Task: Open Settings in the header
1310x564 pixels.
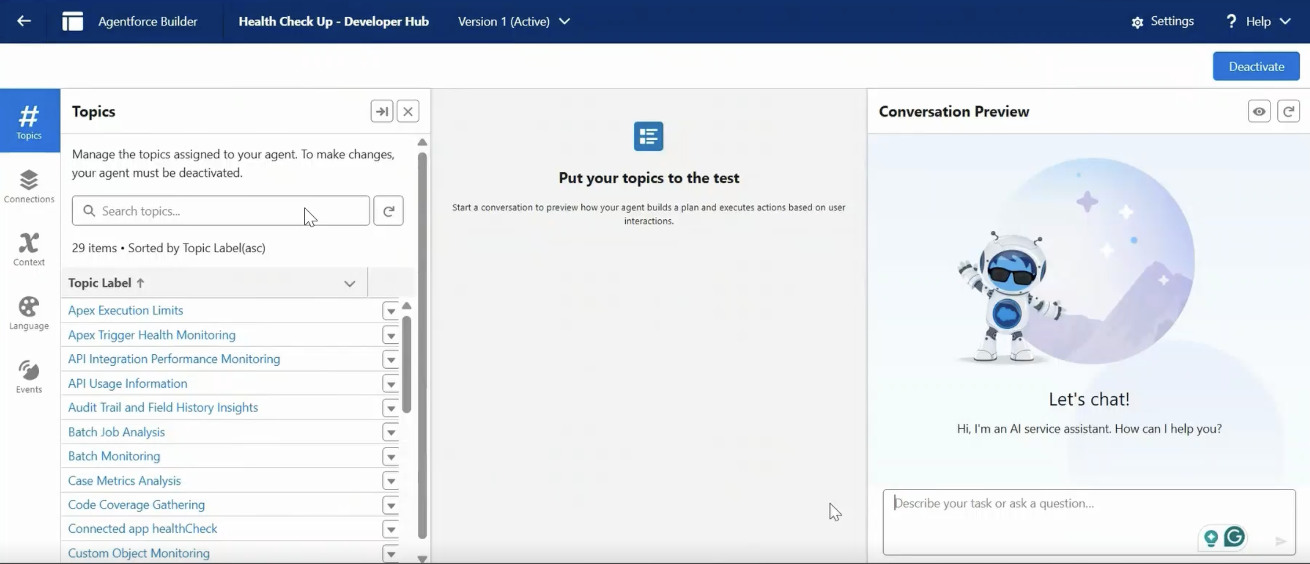Action: tap(1163, 22)
